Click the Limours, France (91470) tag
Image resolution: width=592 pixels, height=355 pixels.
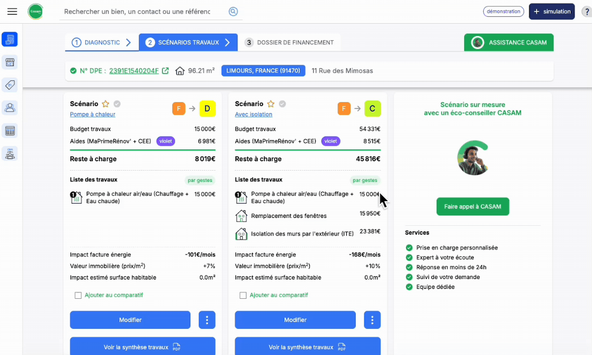(263, 71)
